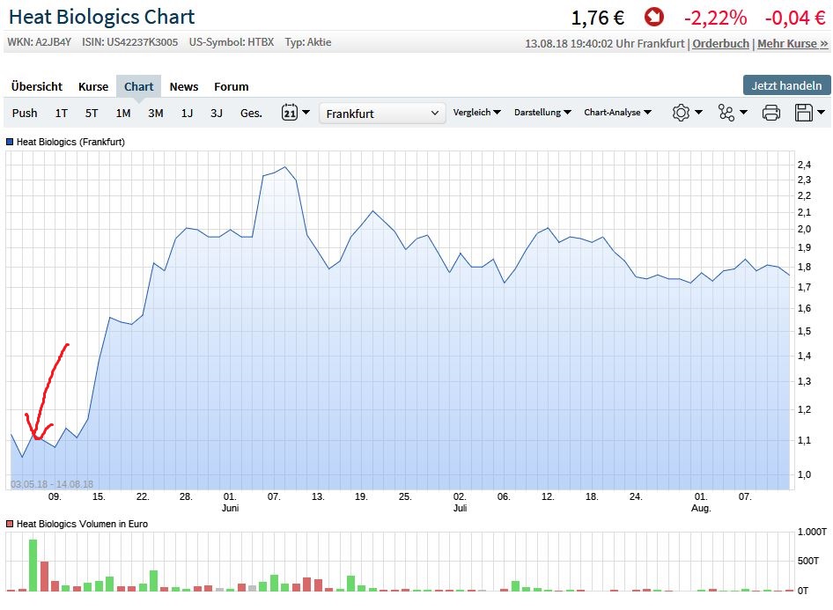833x610 pixels.
Task: Click the blue Heat Biologics legend marker
Action: tap(9, 142)
